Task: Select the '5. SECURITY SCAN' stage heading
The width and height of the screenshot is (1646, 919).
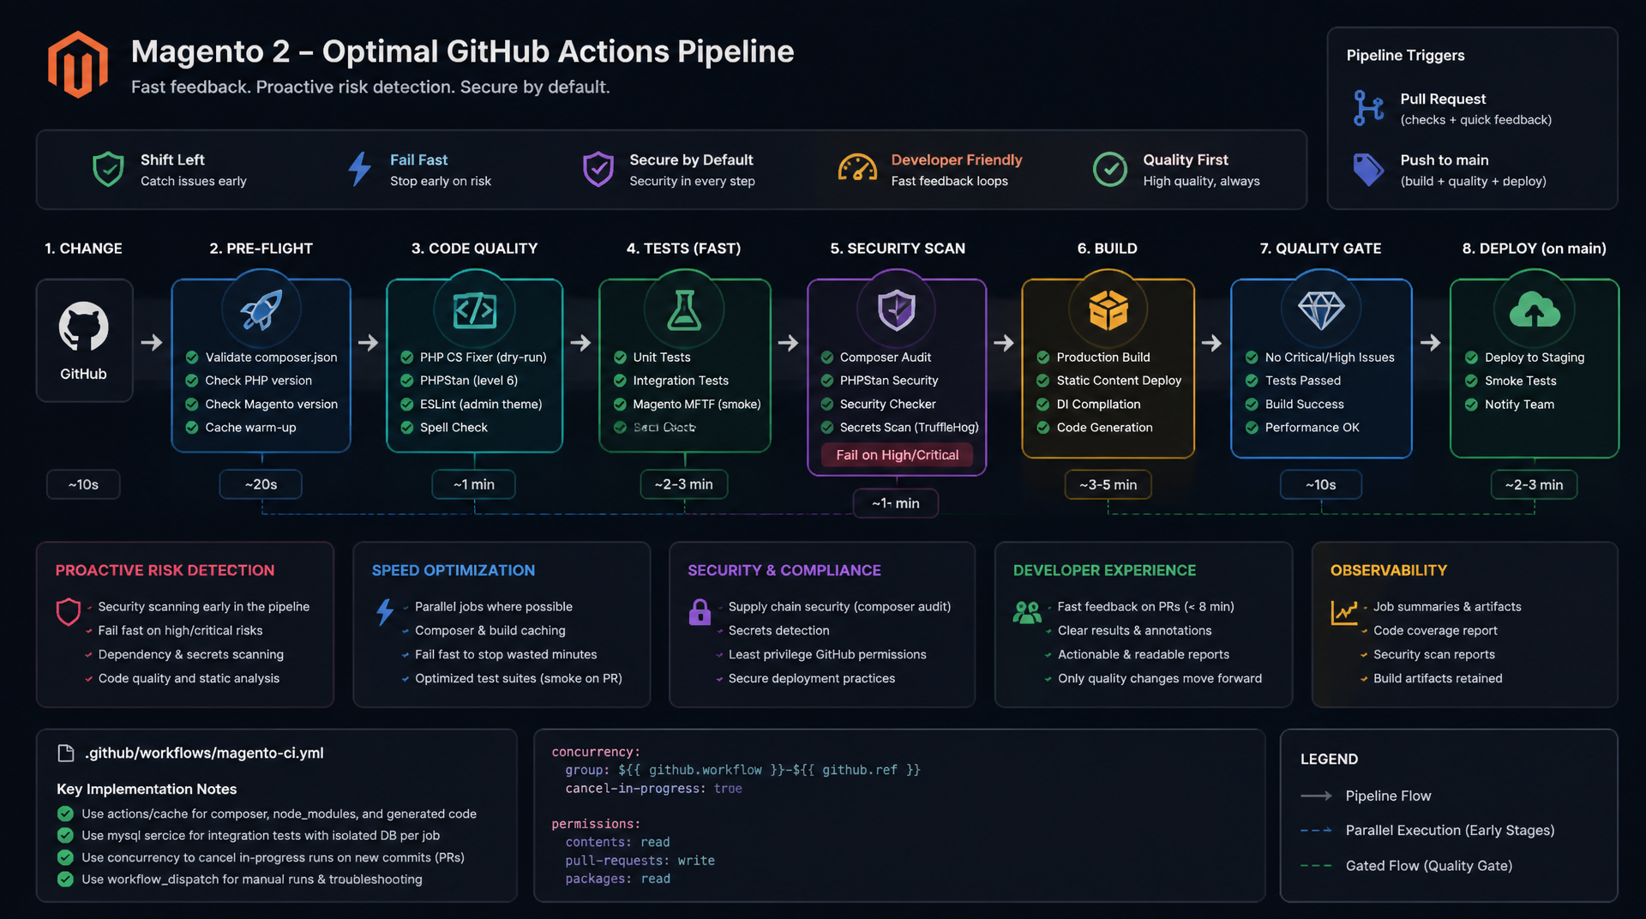Action: point(897,249)
